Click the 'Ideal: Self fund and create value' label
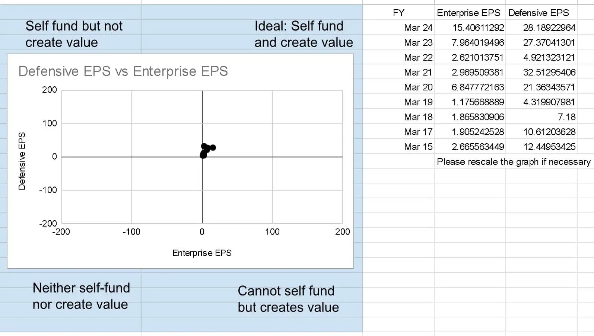594x336 pixels. click(x=304, y=34)
